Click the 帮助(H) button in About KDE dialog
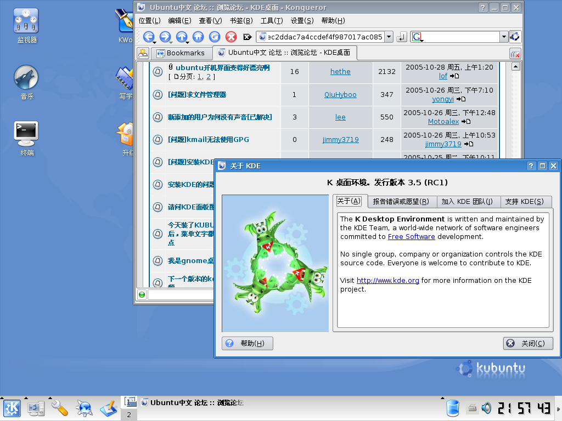The height and width of the screenshot is (421, 562). [248, 343]
